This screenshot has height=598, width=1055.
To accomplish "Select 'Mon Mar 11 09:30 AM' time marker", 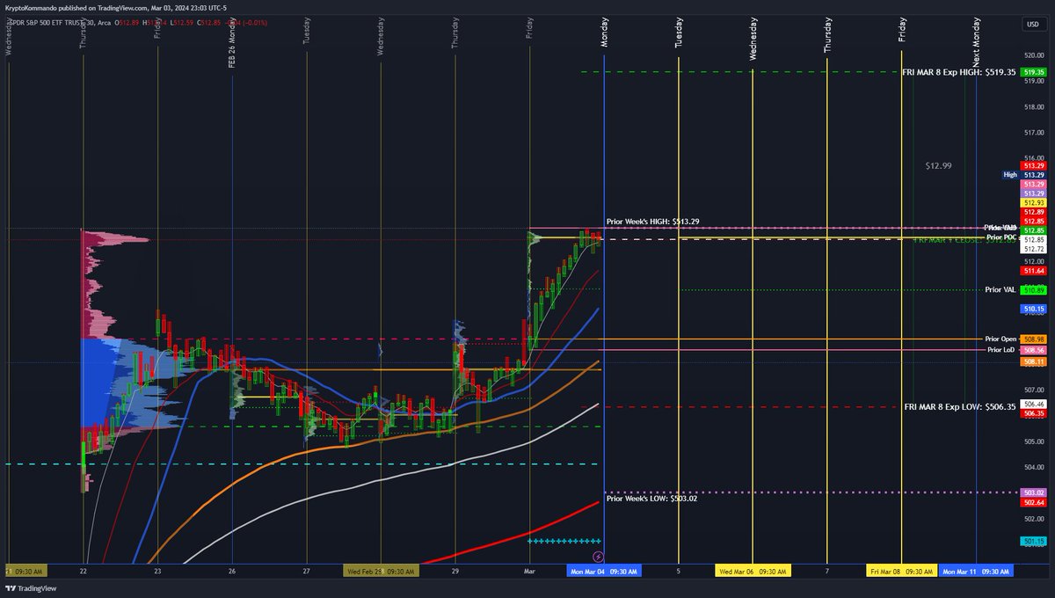I will pyautogui.click(x=977, y=571).
